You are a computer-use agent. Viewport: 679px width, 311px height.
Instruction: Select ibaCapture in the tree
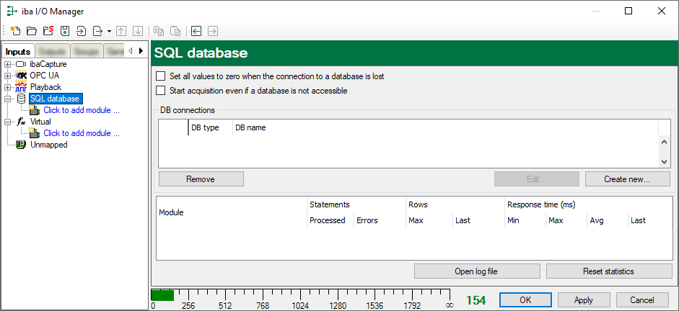click(x=48, y=64)
